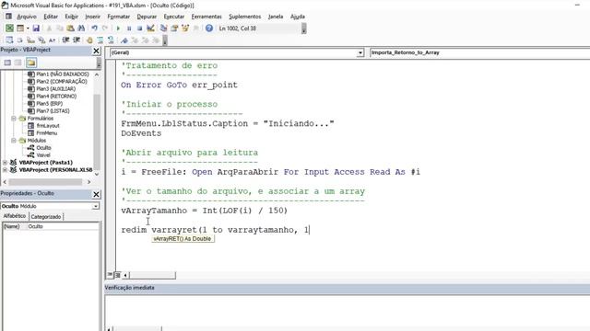Toggle Folders button in Project panel
The height and width of the screenshot is (331, 590).
[x=31, y=63]
